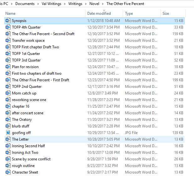The width and height of the screenshot is (194, 177).
Task: Click the Word icon for chapter 16
Action: [x=8, y=106]
